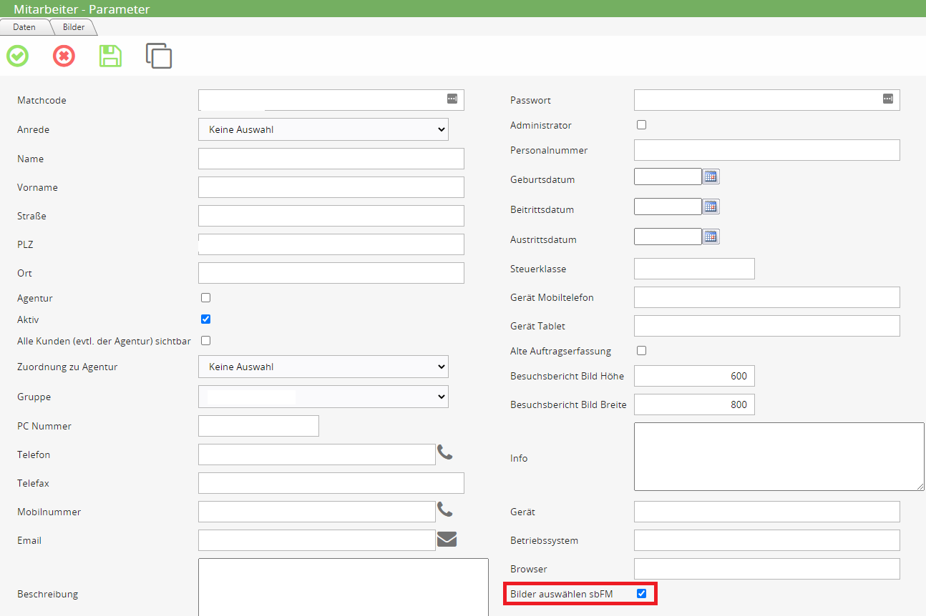Save via the green floppy disk icon
Image resolution: width=926 pixels, height=616 pixels.
(110, 56)
